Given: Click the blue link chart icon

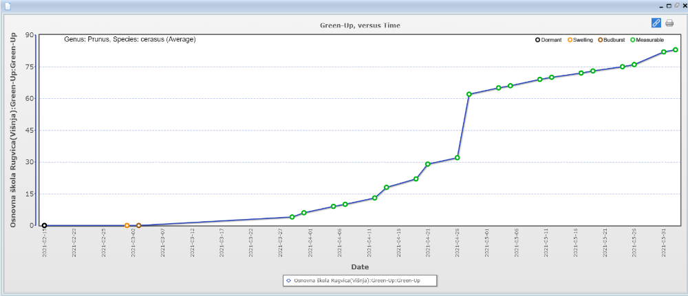Looking at the screenshot, I should 656,23.
